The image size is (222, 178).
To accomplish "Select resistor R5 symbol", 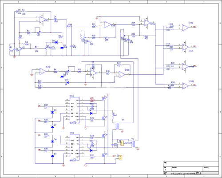I will [x=29, y=32].
